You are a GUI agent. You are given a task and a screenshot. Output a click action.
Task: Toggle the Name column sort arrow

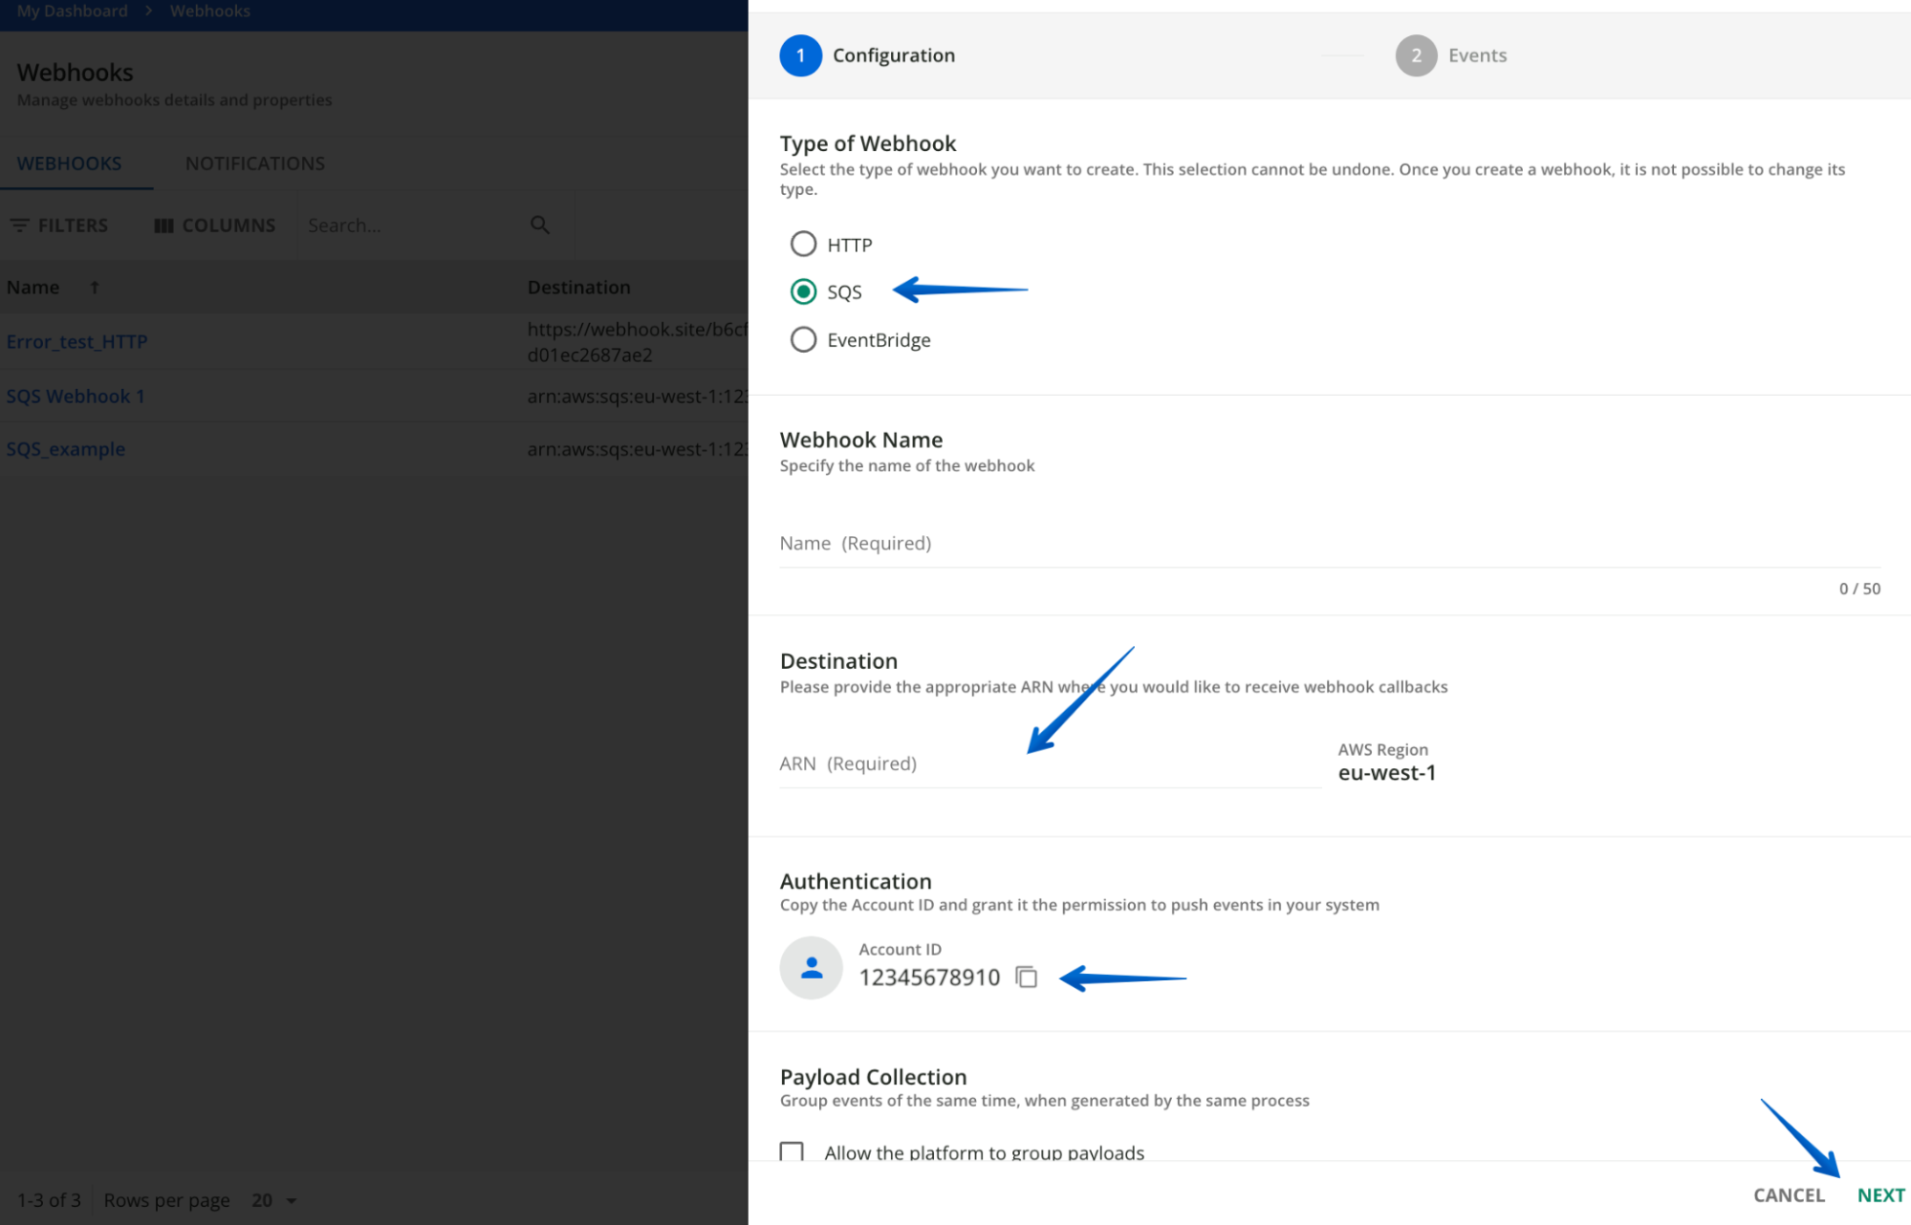coord(94,286)
